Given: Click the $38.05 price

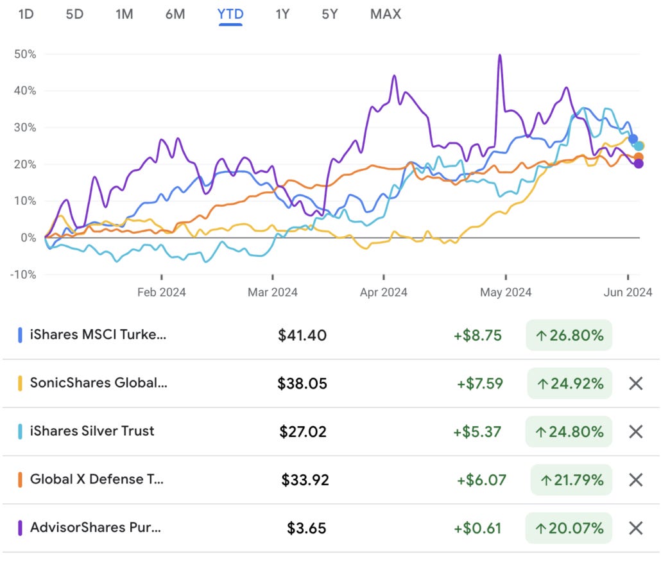Looking at the screenshot, I should point(302,384).
